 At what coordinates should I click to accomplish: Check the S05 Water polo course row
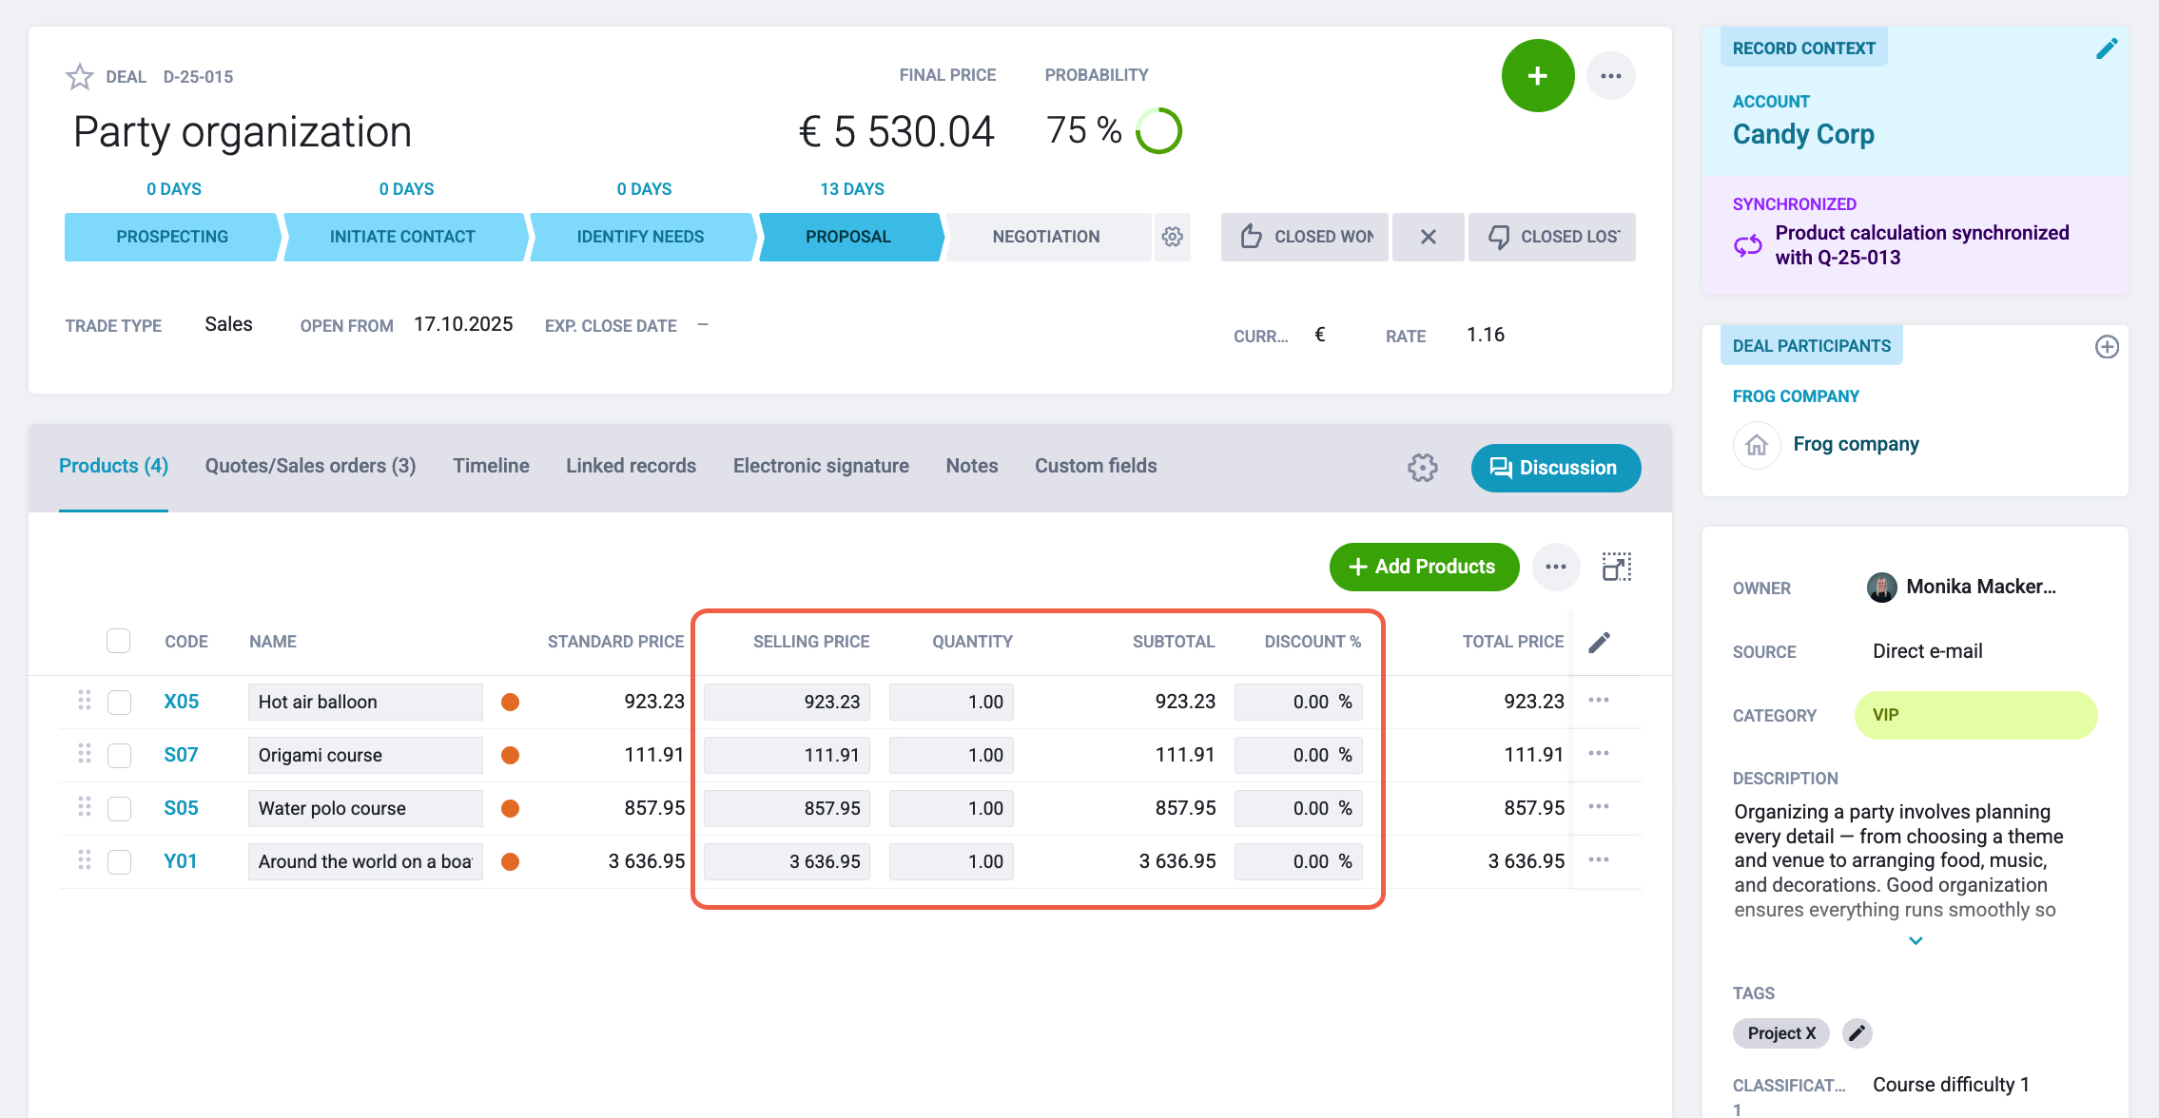[119, 809]
